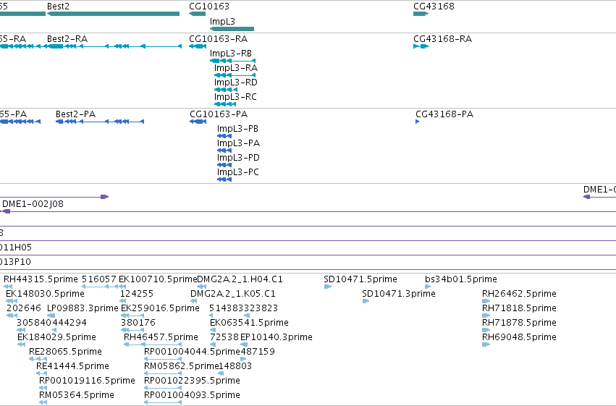
Task: Select the EK100710.5prime EST label
Action: point(158,279)
